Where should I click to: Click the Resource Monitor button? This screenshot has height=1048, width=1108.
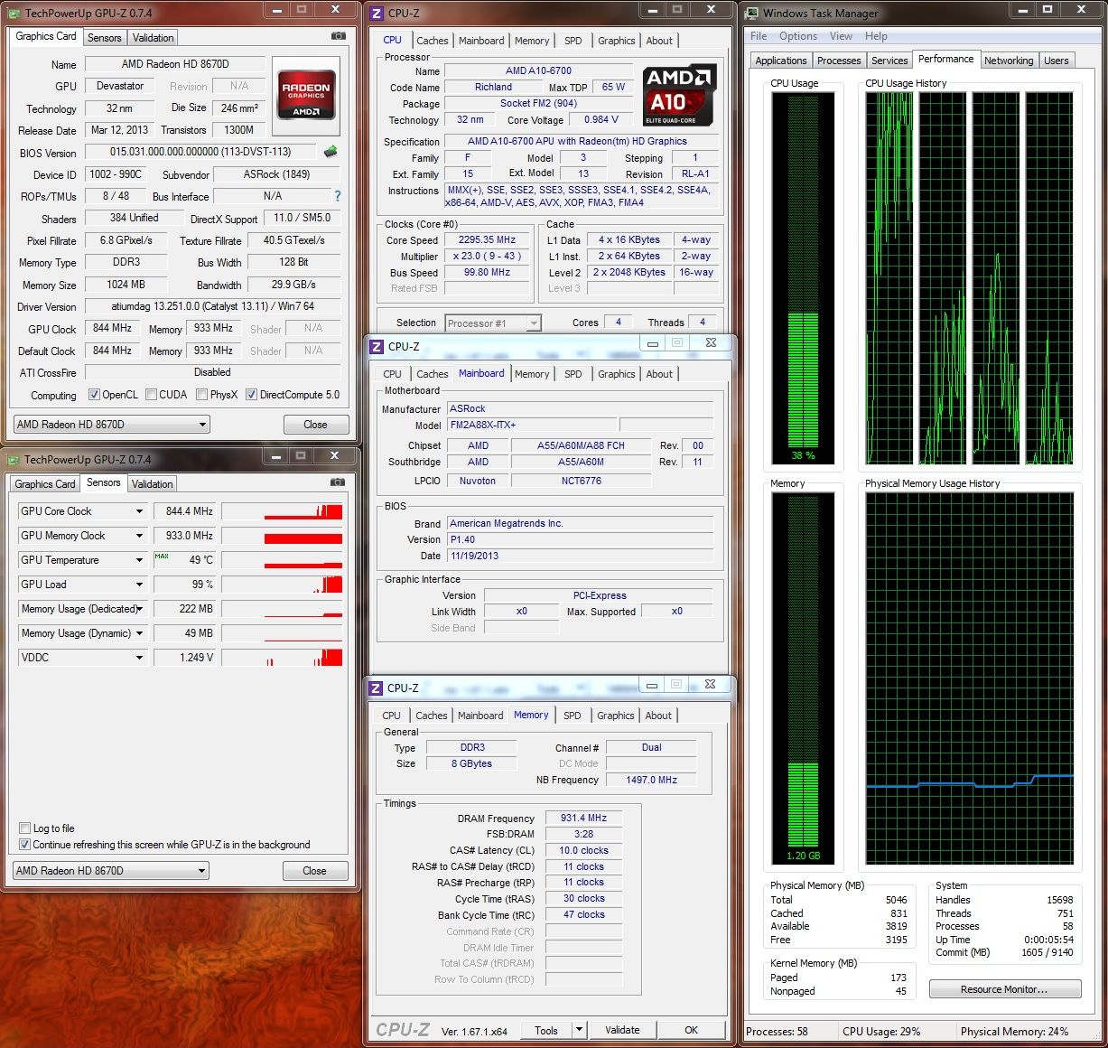click(x=1004, y=989)
